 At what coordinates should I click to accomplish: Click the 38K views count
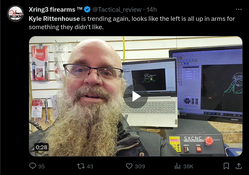[188, 166]
